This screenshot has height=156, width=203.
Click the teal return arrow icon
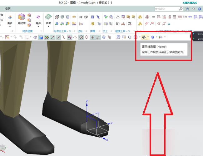tap(169, 24)
